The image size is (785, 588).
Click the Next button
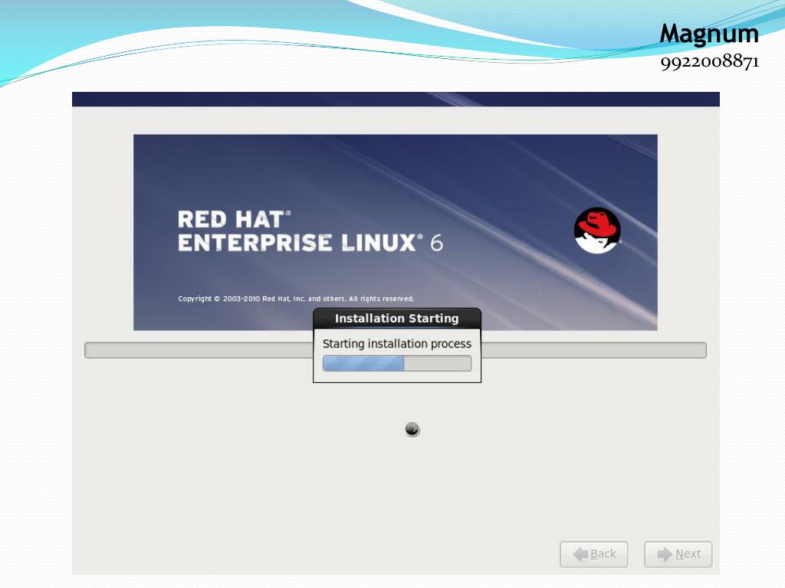click(x=678, y=554)
